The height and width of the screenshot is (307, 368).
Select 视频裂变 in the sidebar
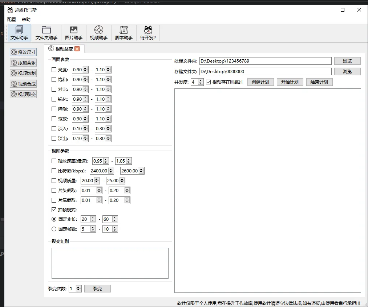coord(23,94)
